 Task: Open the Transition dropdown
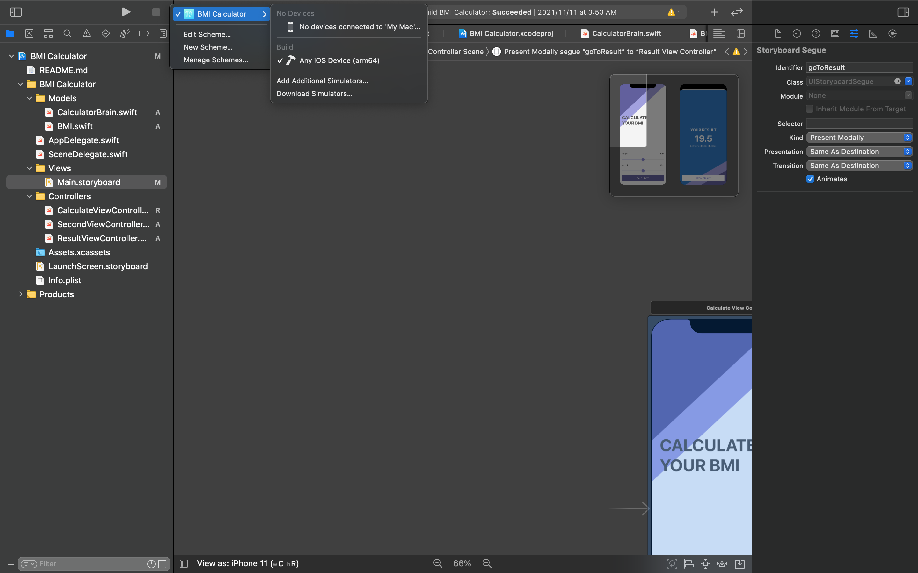coord(859,166)
